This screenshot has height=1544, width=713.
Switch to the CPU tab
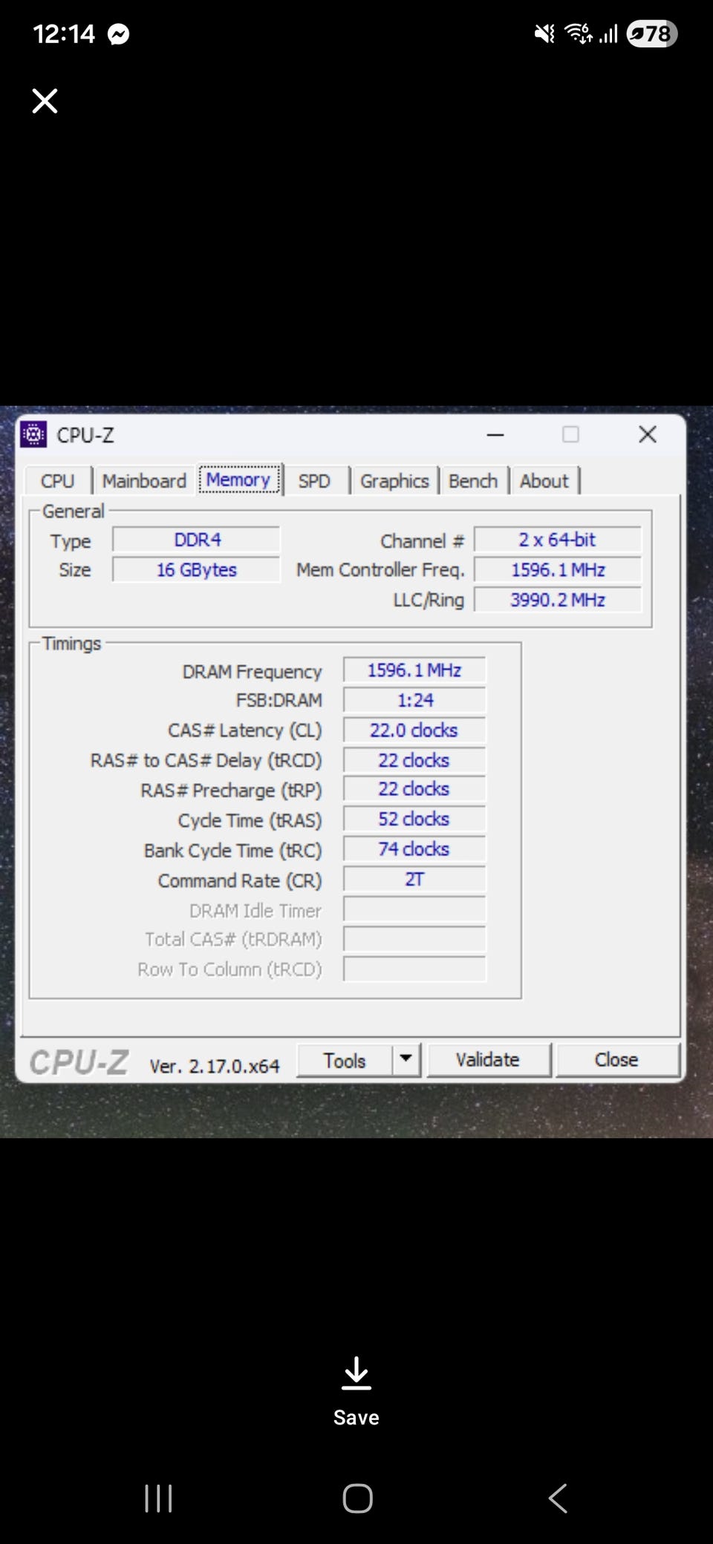click(x=58, y=481)
